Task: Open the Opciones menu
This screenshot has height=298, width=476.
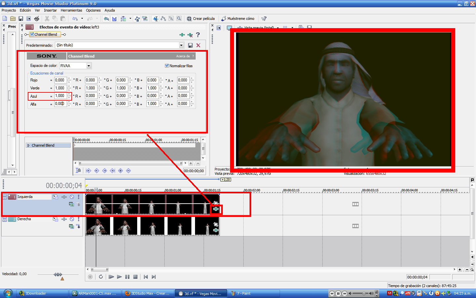Action: point(94,10)
